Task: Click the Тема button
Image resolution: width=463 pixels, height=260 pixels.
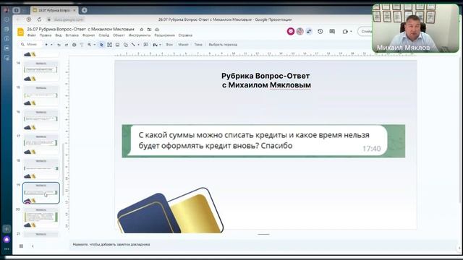Action: (198, 45)
